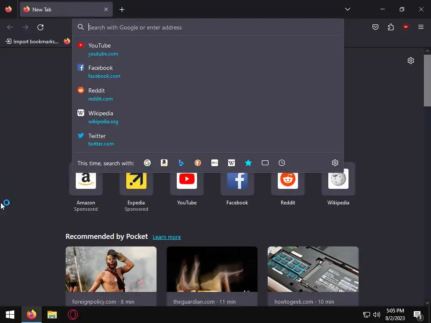Search this time with eBay

coord(215,163)
